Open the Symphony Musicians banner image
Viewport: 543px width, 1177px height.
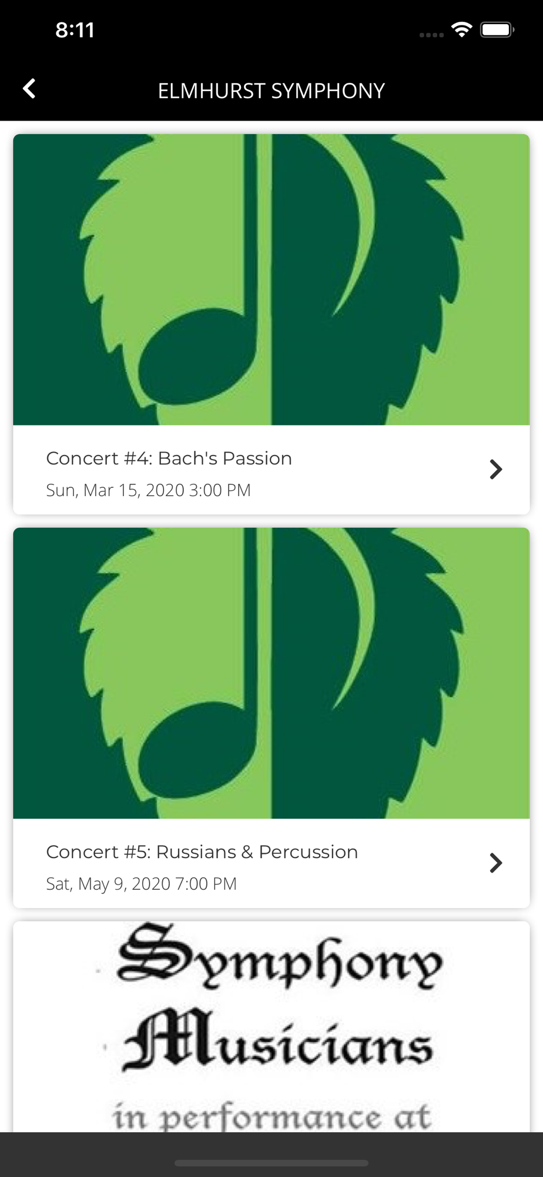271,1026
